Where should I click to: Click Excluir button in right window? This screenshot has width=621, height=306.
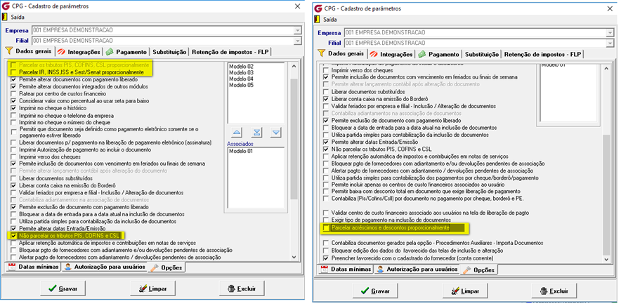click(554, 291)
